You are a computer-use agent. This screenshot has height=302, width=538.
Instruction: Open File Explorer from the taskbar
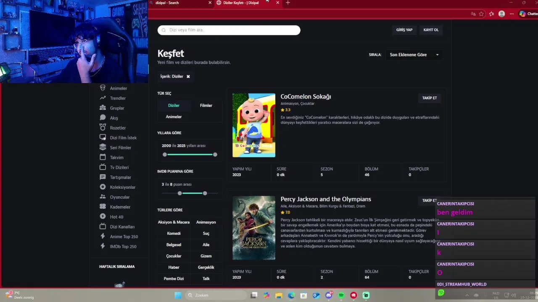279,295
